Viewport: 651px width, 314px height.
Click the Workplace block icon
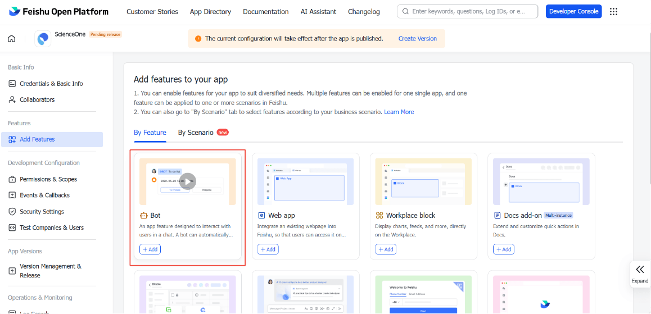(x=379, y=215)
